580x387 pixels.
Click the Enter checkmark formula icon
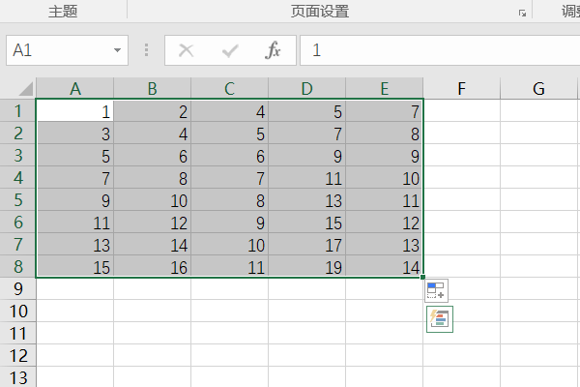point(230,51)
